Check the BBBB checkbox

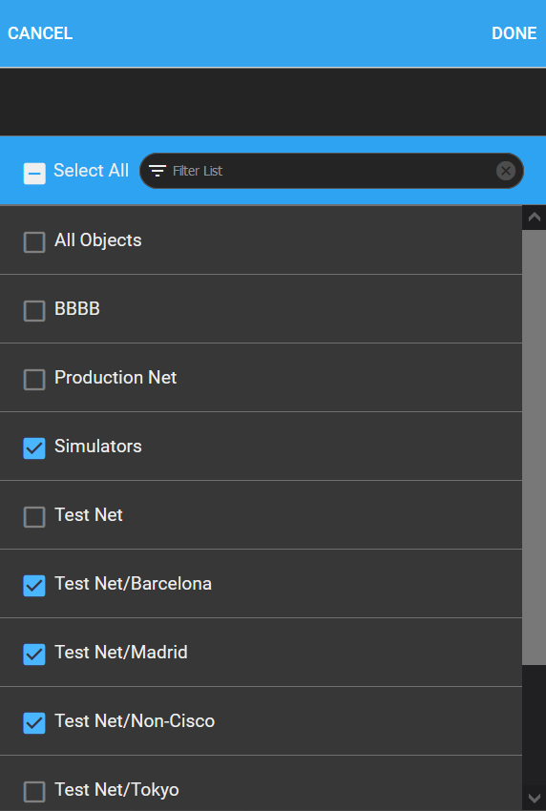34,311
